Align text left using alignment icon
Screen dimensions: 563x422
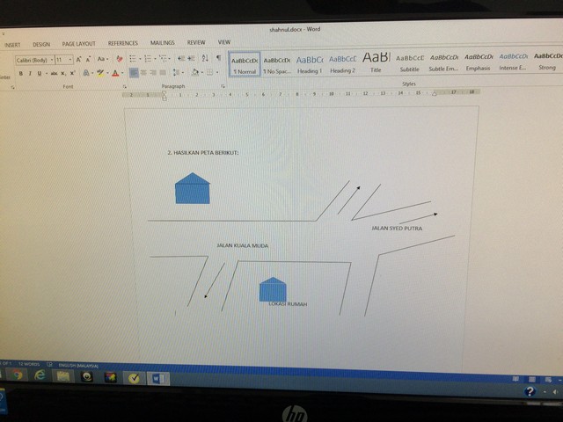tap(133, 73)
